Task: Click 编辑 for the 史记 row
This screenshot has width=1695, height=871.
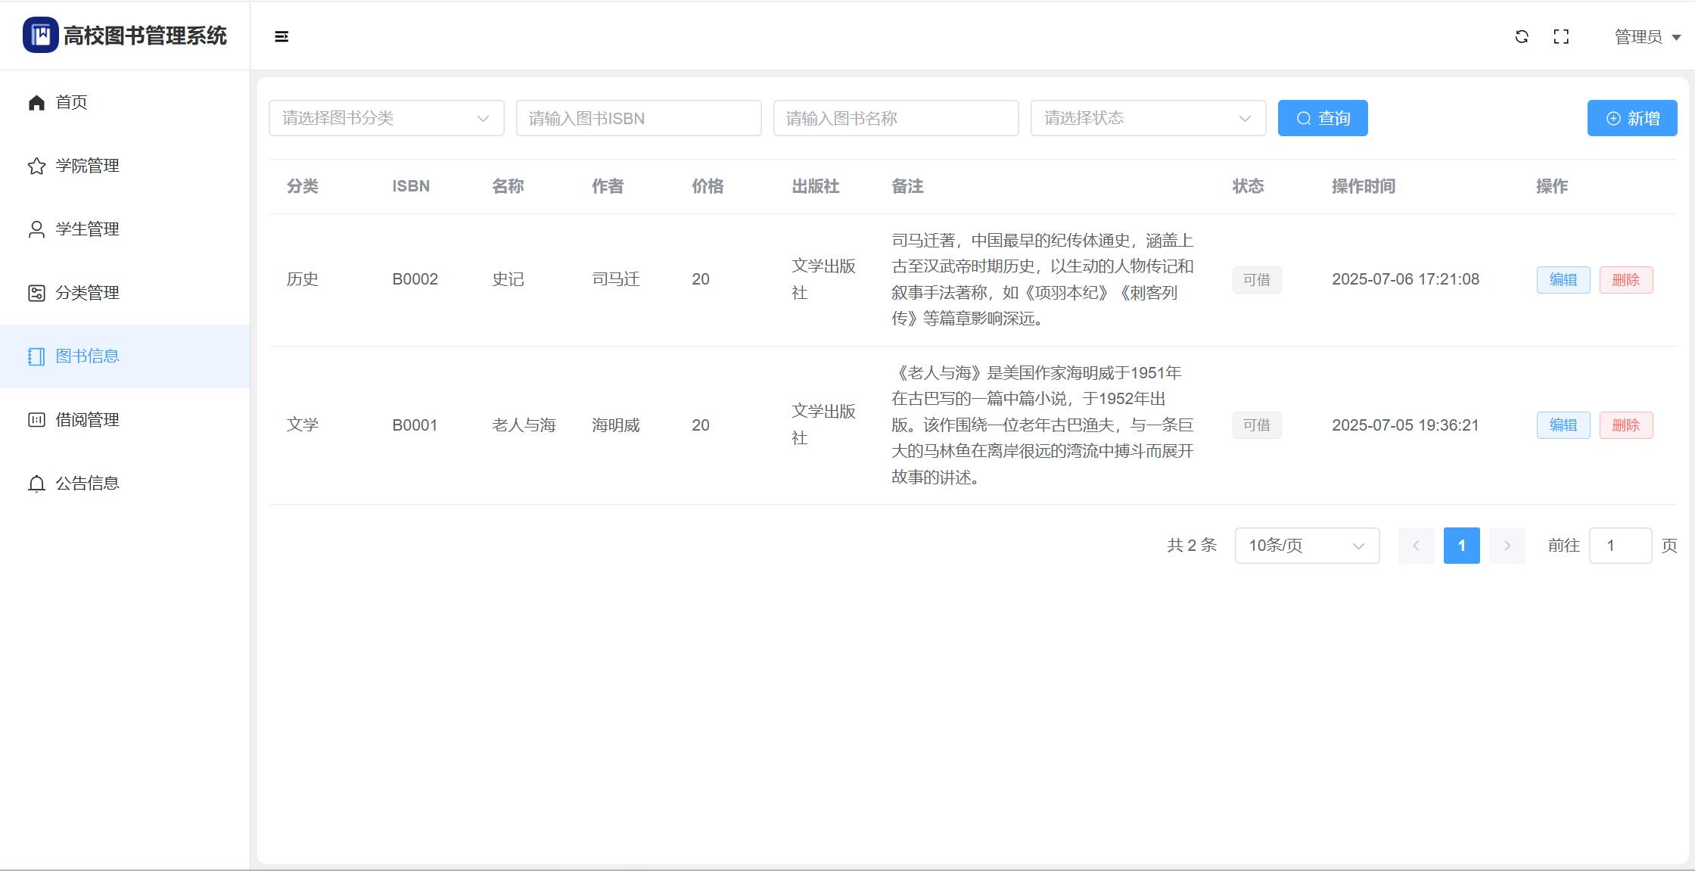Action: point(1563,280)
